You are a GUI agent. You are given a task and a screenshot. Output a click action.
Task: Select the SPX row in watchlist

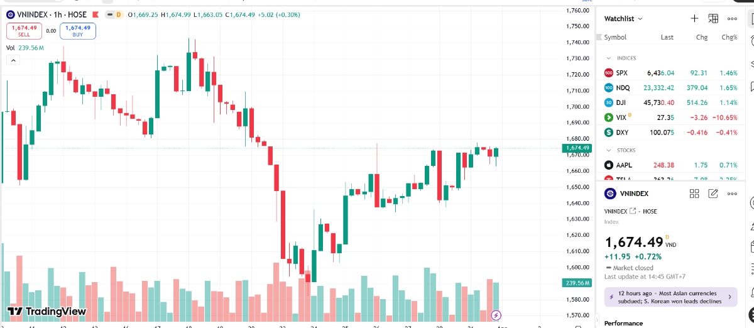670,73
